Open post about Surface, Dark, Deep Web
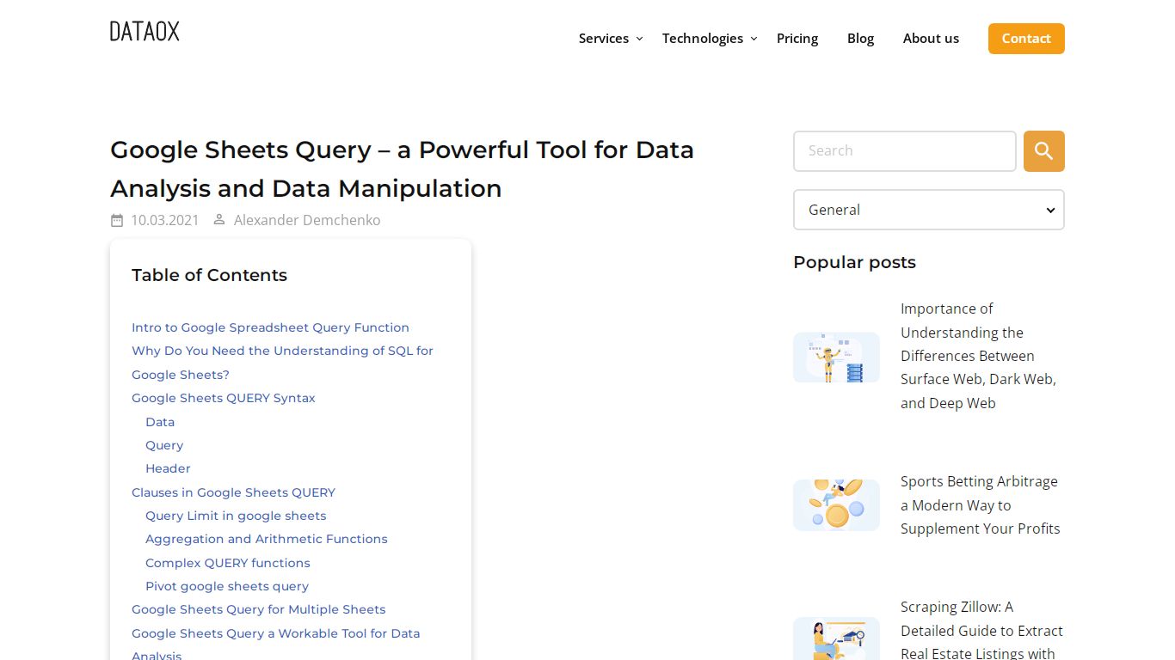 click(978, 356)
